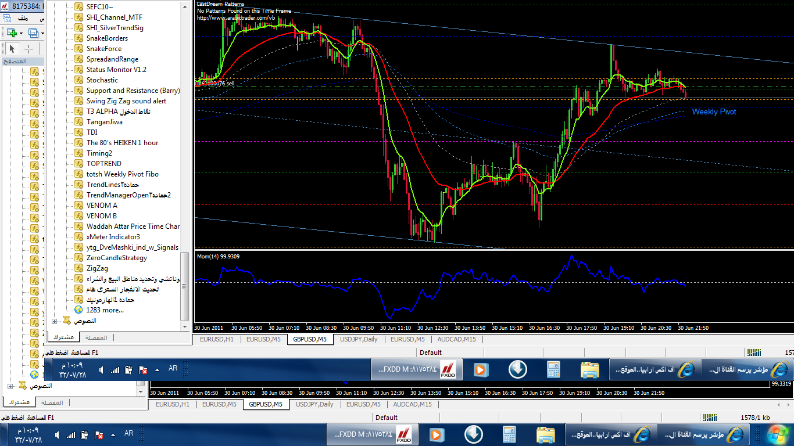The width and height of the screenshot is (794, 446).
Task: Select the crosshair tool
Action: (x=28, y=49)
